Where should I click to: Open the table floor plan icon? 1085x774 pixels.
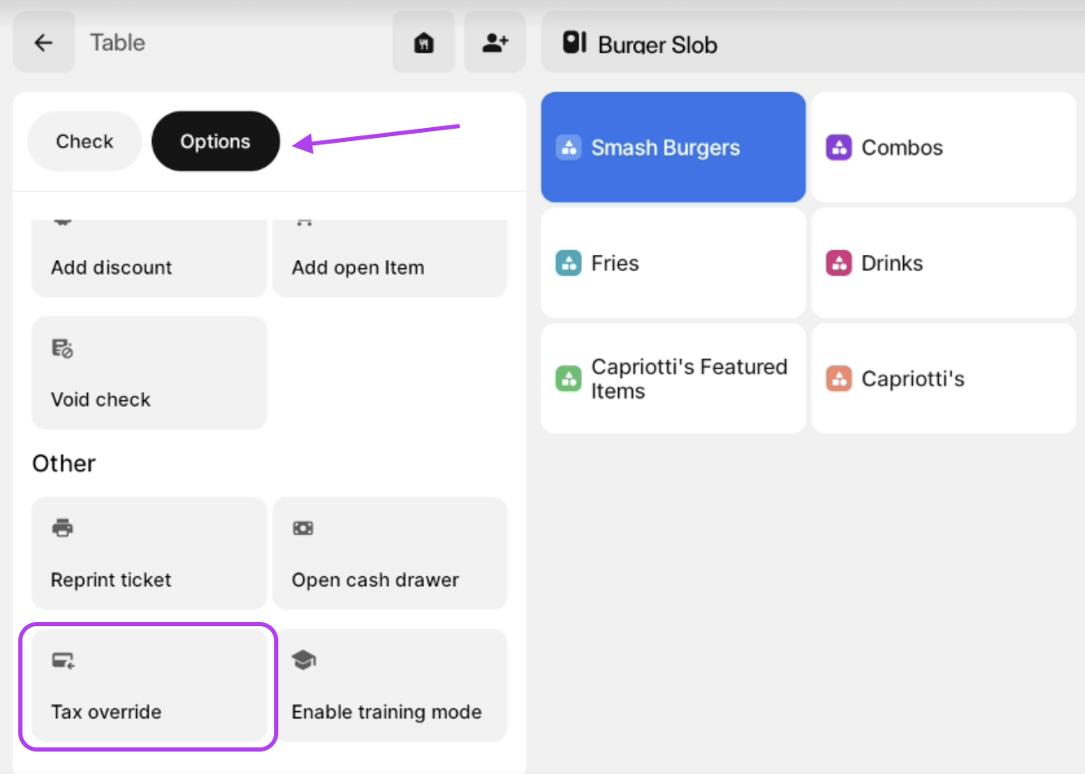tap(424, 42)
